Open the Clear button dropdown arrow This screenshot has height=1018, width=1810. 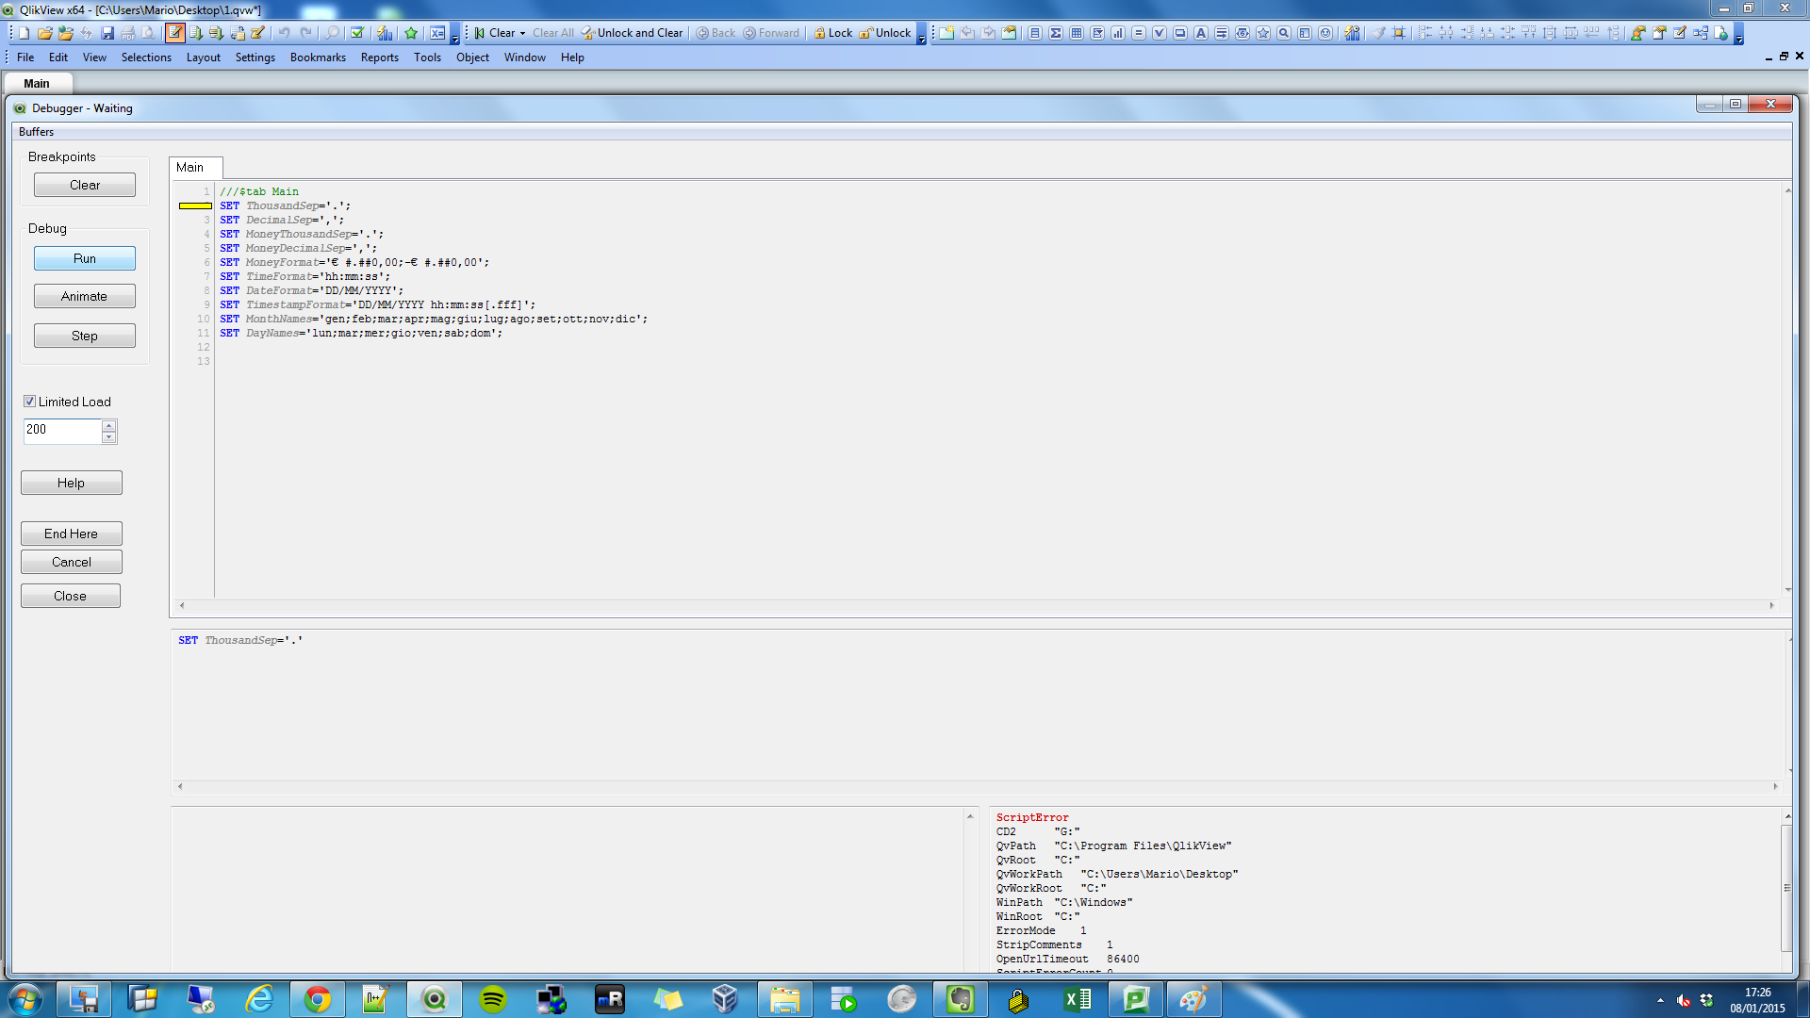(x=522, y=33)
